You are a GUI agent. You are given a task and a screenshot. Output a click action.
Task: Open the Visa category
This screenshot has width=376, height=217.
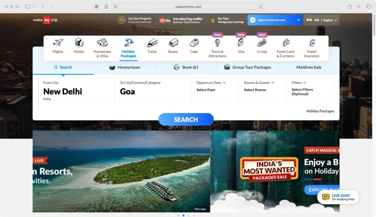tap(241, 46)
